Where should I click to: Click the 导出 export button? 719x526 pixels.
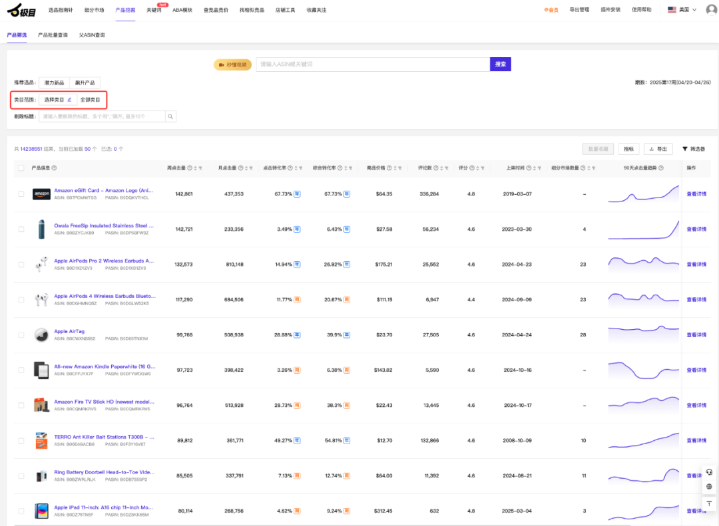pos(658,149)
